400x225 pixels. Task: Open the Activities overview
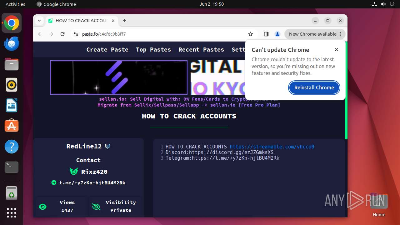[x=15, y=4]
